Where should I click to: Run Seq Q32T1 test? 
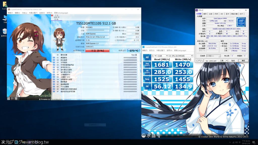pyautogui.click(x=147, y=65)
